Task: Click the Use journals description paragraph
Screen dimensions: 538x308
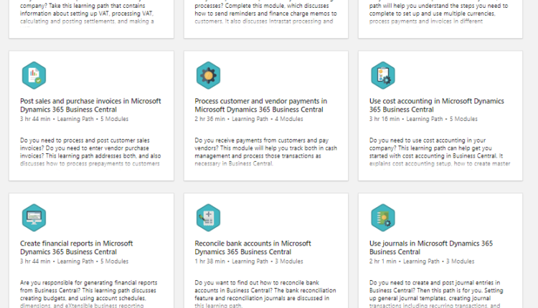Action: [440, 294]
